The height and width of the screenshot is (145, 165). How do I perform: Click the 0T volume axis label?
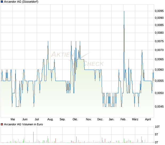point(156,143)
